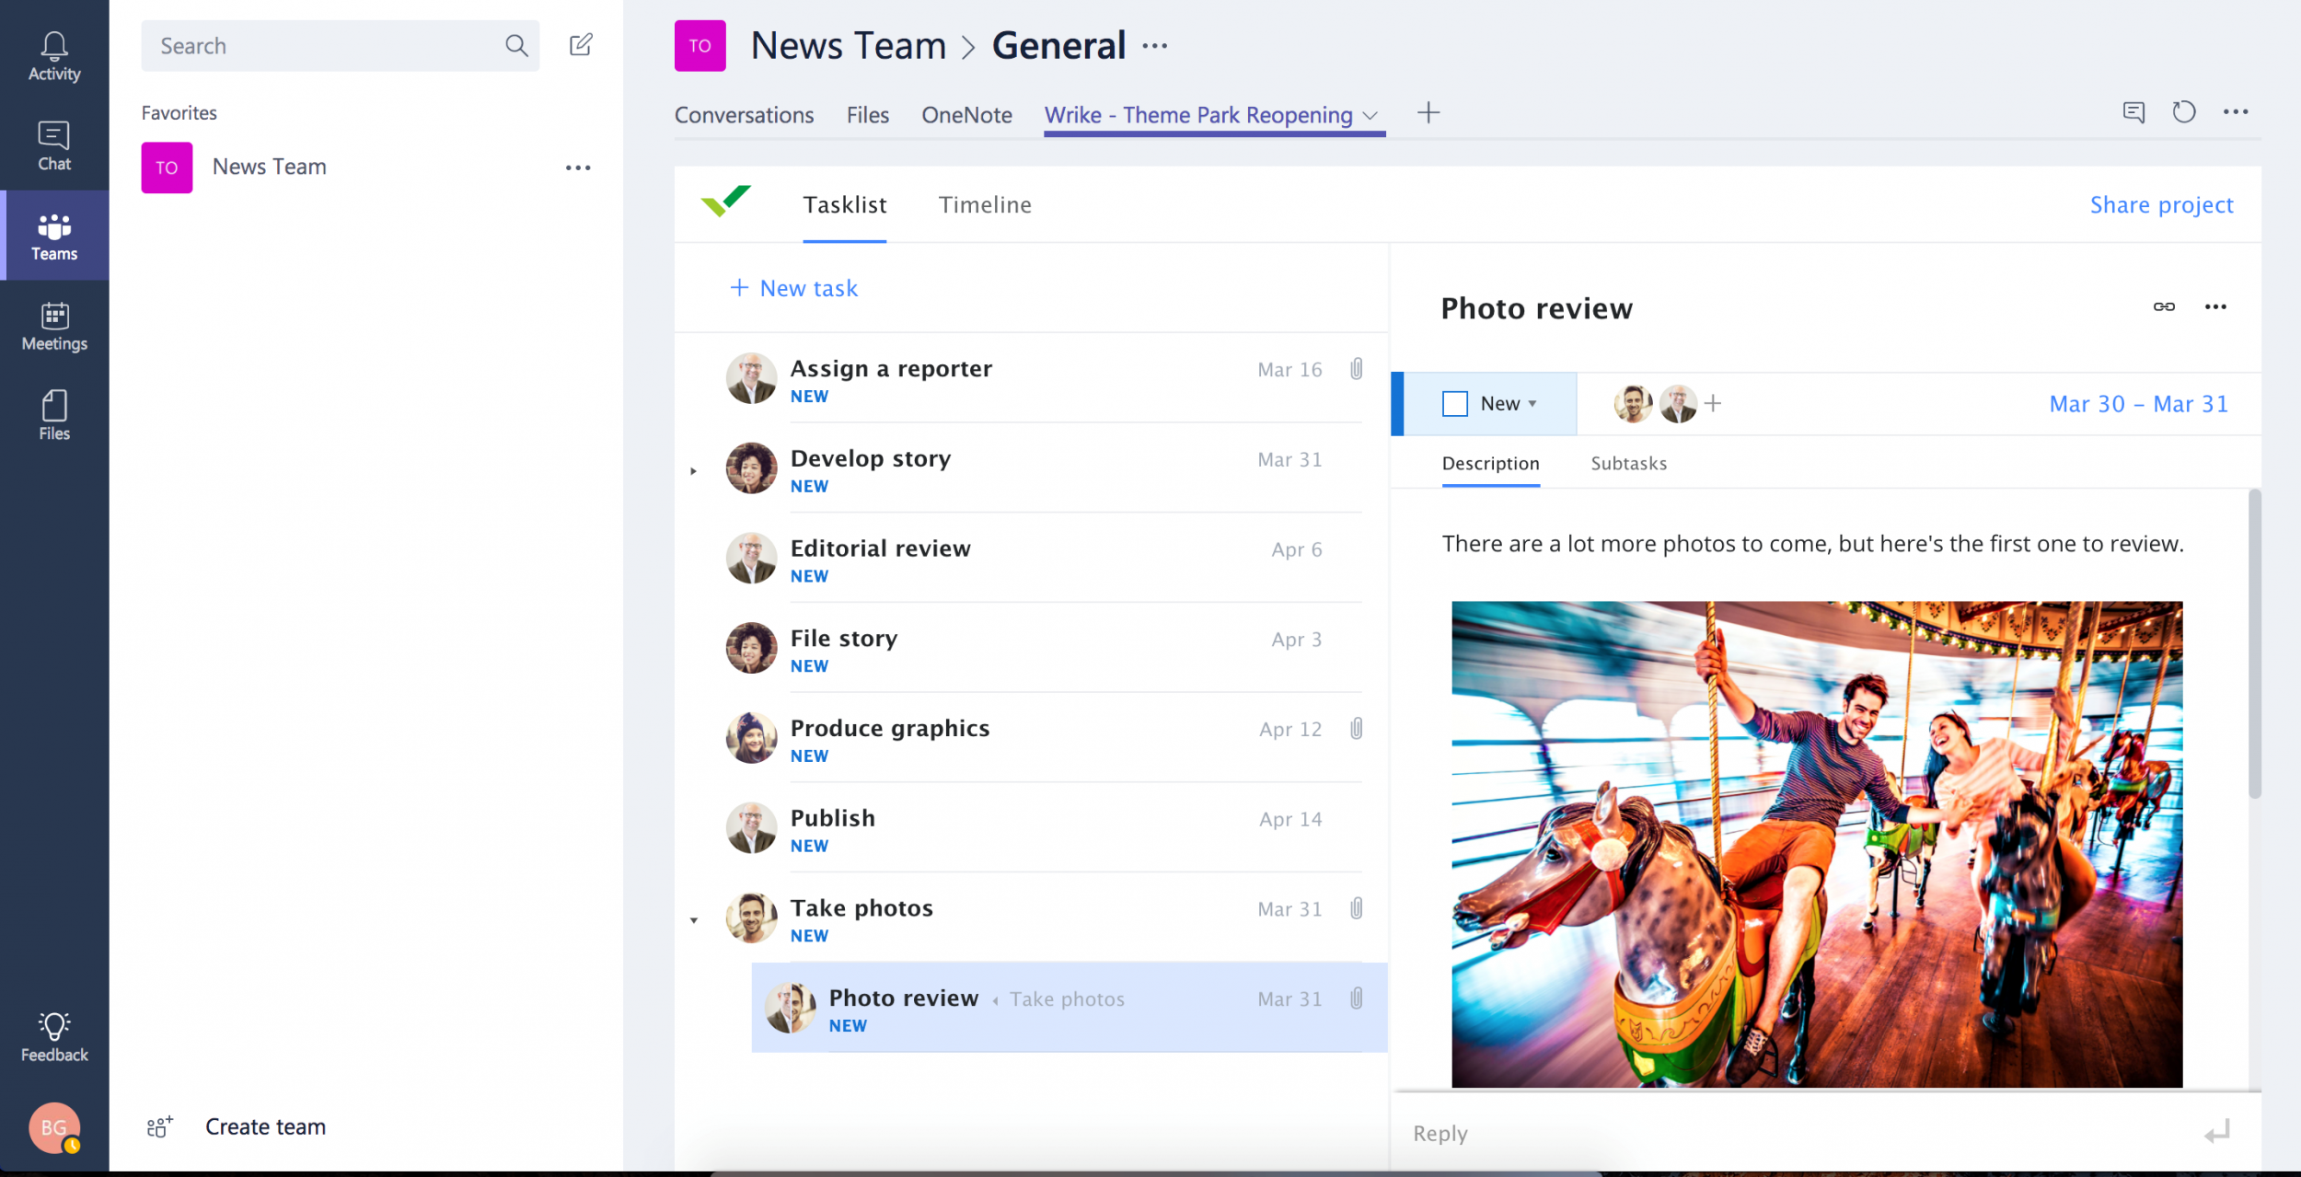Click attachment paperclip on Photo review row
Screen dimensions: 2301x1177
coord(1357,998)
